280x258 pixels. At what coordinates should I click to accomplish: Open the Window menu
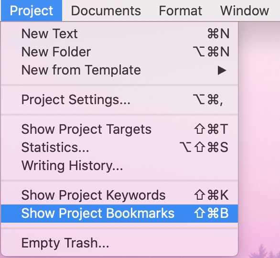coord(245,11)
